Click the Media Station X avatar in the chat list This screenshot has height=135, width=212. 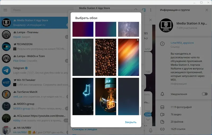click(6, 22)
